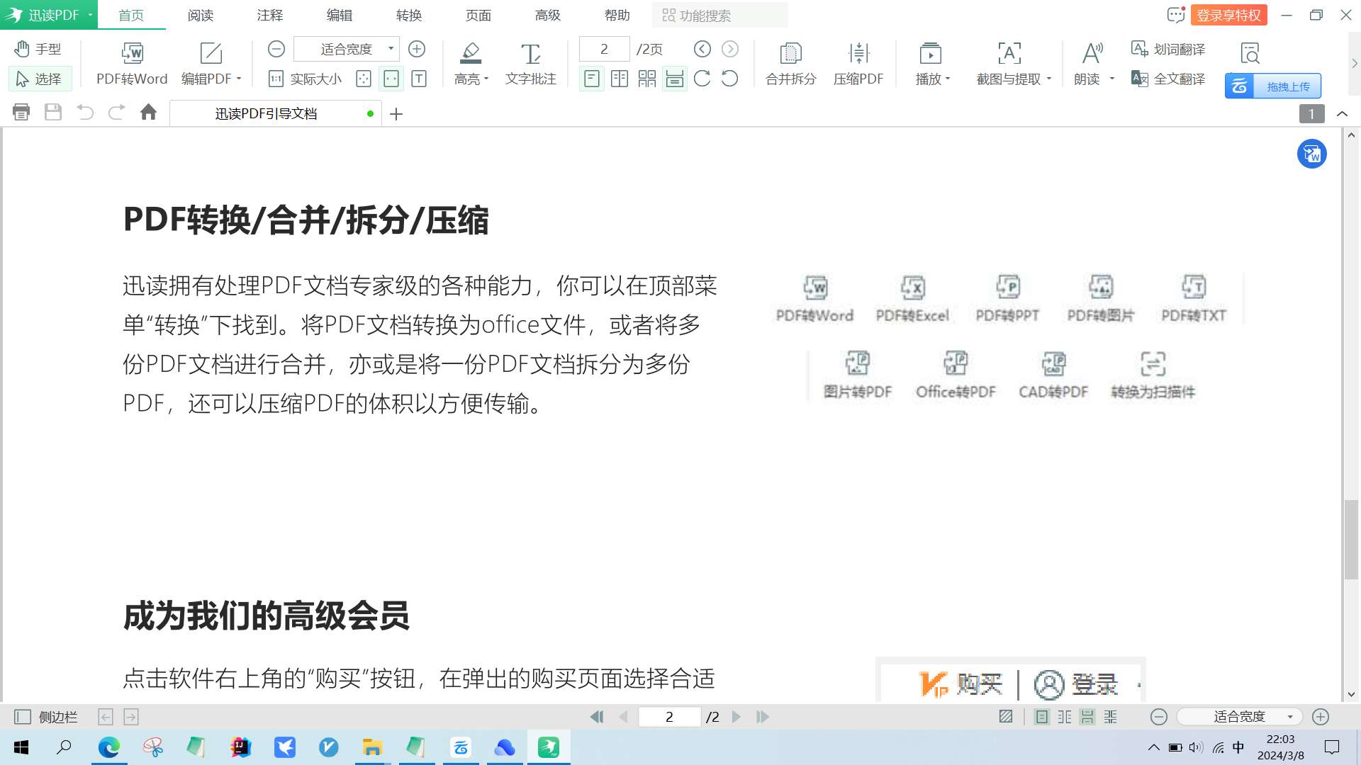Rotate page clockwise in toolbar
This screenshot has height=765, width=1361.
pyautogui.click(x=702, y=79)
